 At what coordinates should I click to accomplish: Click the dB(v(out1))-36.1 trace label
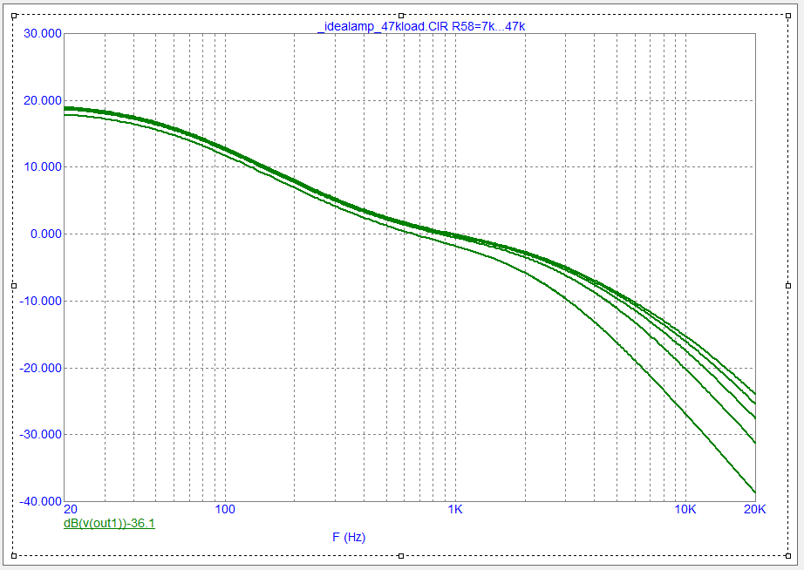click(x=109, y=523)
